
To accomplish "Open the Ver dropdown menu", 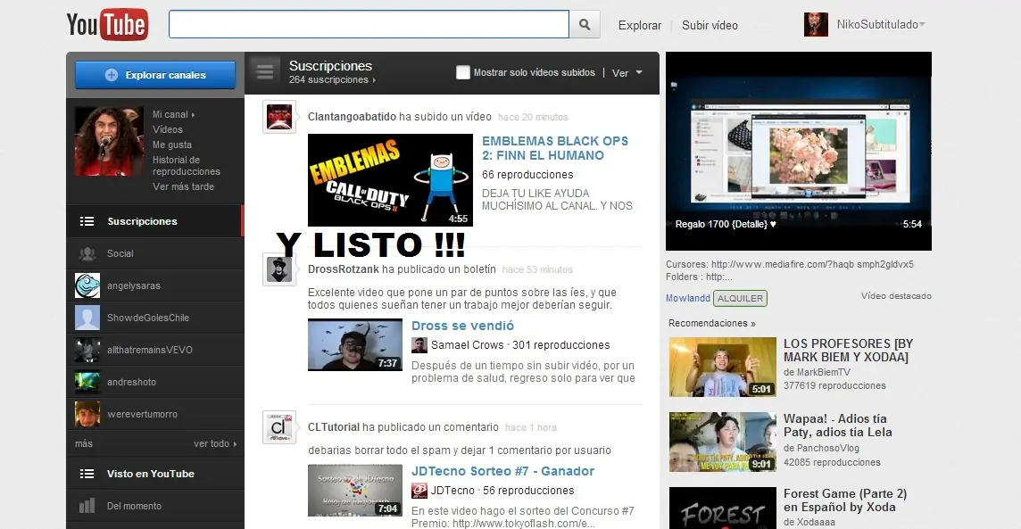I will pos(627,73).
